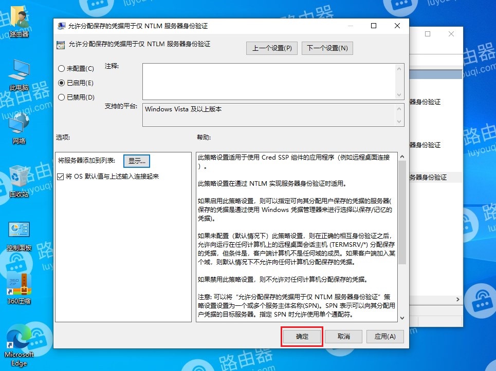This screenshot has width=496, height=371.
Task: Click the 下一个设置(N) button
Action: 327,48
